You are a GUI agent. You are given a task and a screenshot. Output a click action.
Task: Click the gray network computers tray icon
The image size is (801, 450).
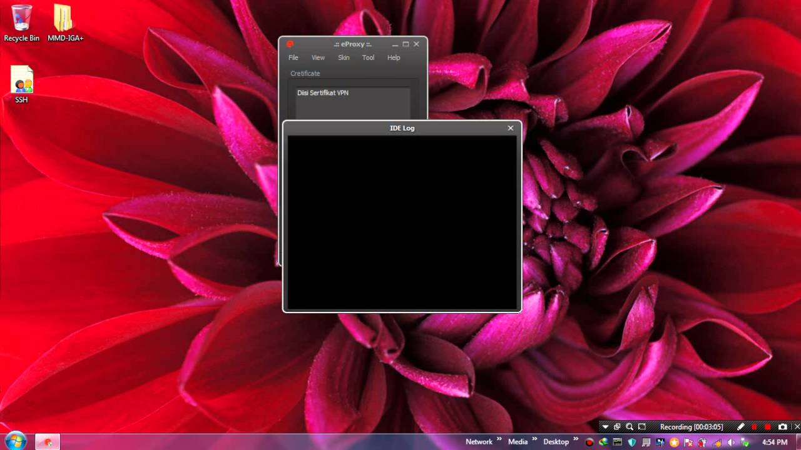point(646,442)
